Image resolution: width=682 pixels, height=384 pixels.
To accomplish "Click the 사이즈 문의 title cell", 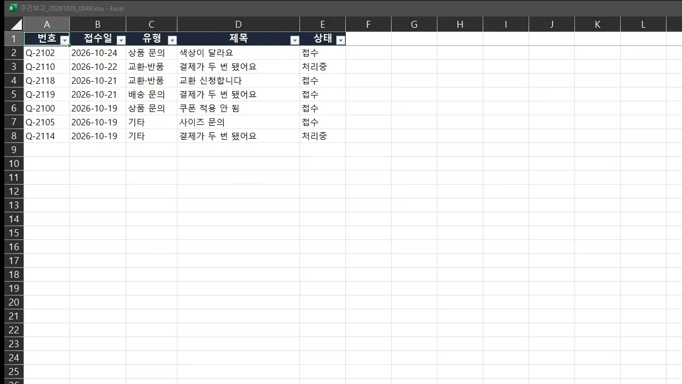I will [238, 122].
